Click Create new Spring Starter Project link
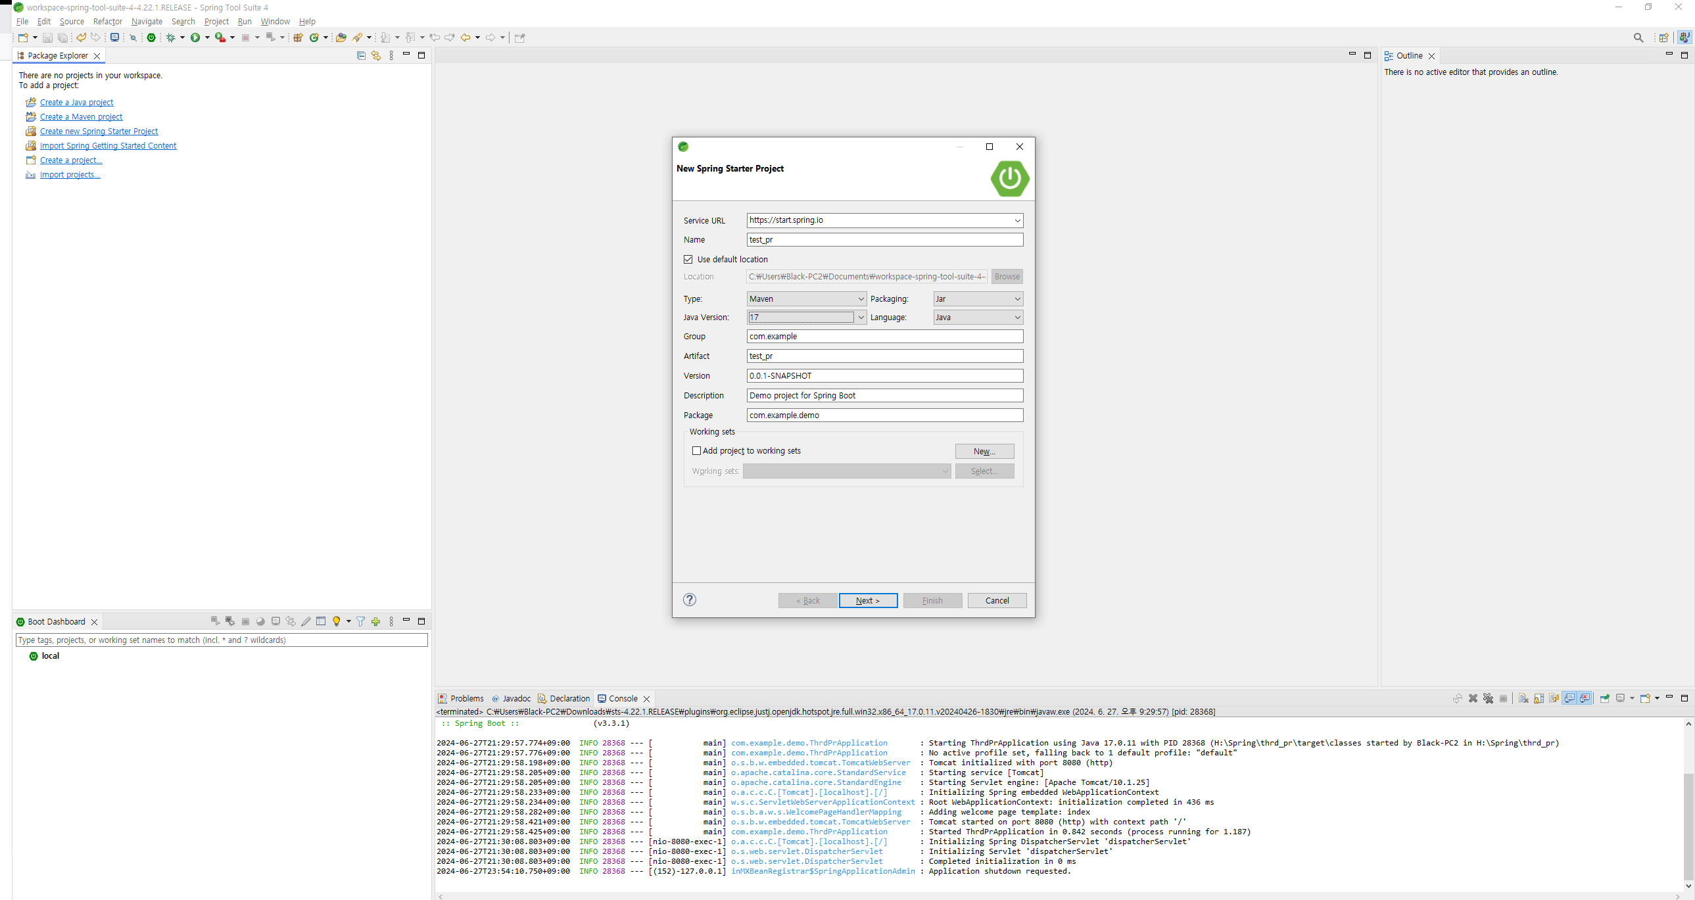The height and width of the screenshot is (900, 1695). pyautogui.click(x=99, y=131)
